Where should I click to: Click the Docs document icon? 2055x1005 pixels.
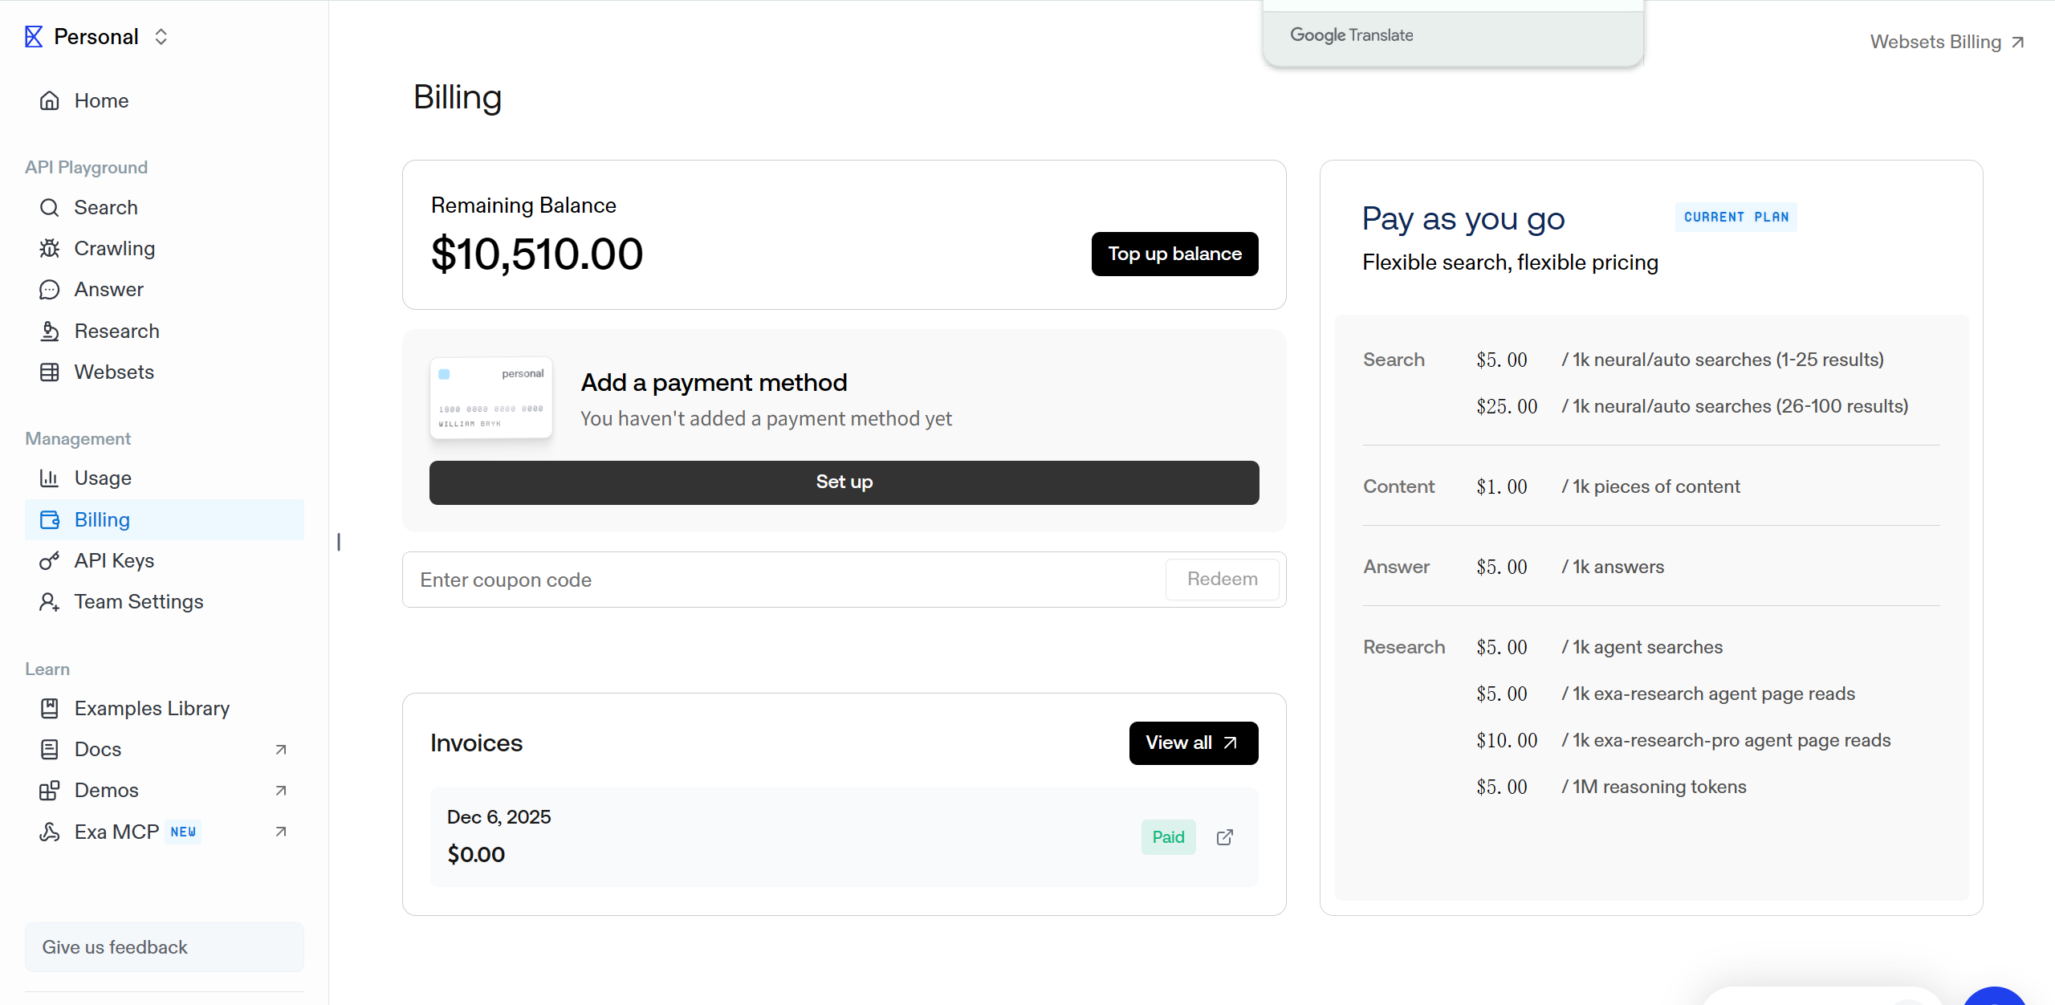pyautogui.click(x=50, y=750)
